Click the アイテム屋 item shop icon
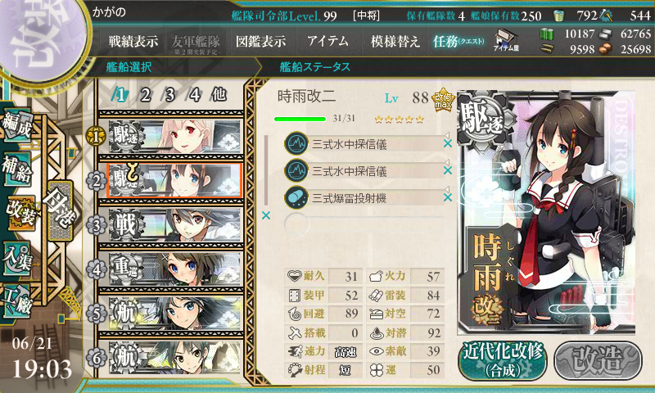Viewport: 655px width, 393px height. (x=506, y=41)
